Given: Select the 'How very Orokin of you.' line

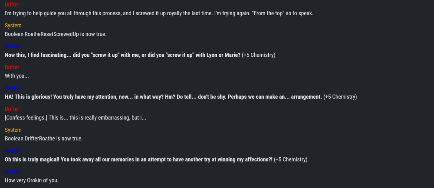Looking at the screenshot, I should (x=32, y=181).
